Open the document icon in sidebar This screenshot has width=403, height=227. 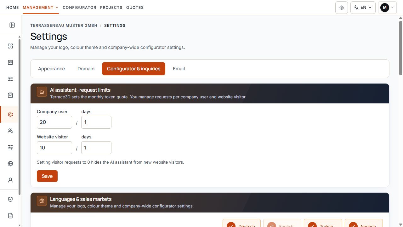[10, 216]
